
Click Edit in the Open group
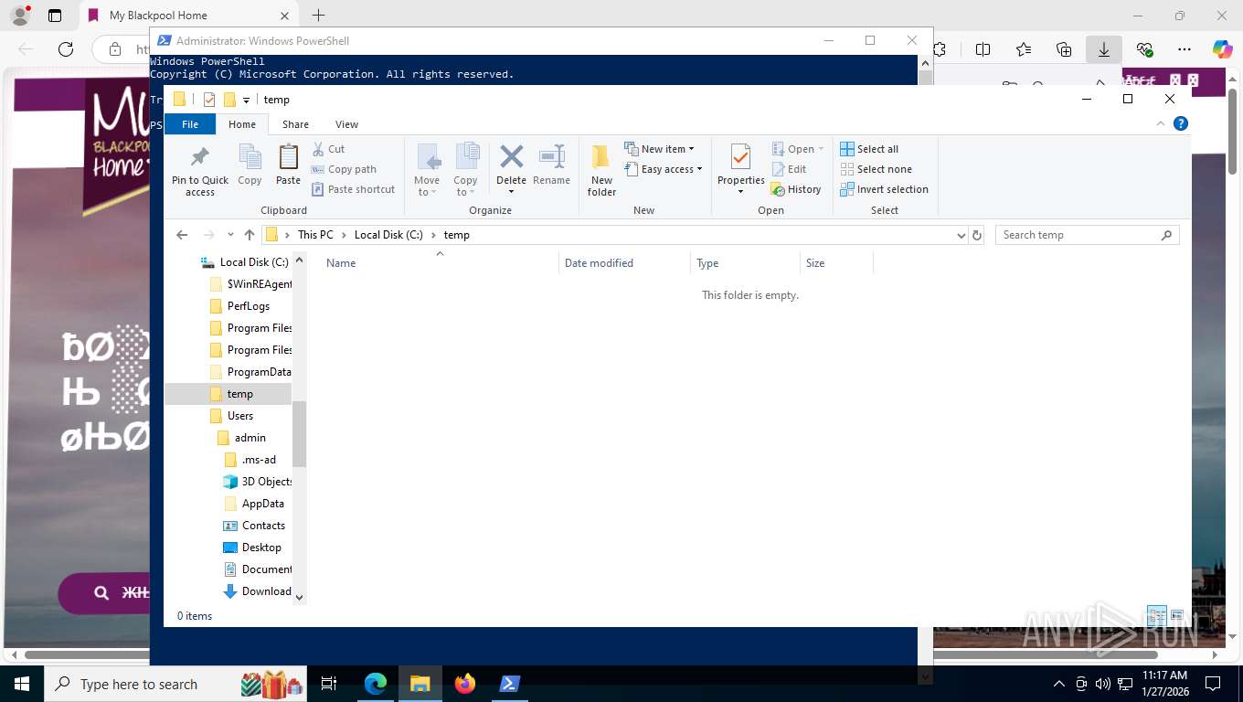(x=789, y=169)
